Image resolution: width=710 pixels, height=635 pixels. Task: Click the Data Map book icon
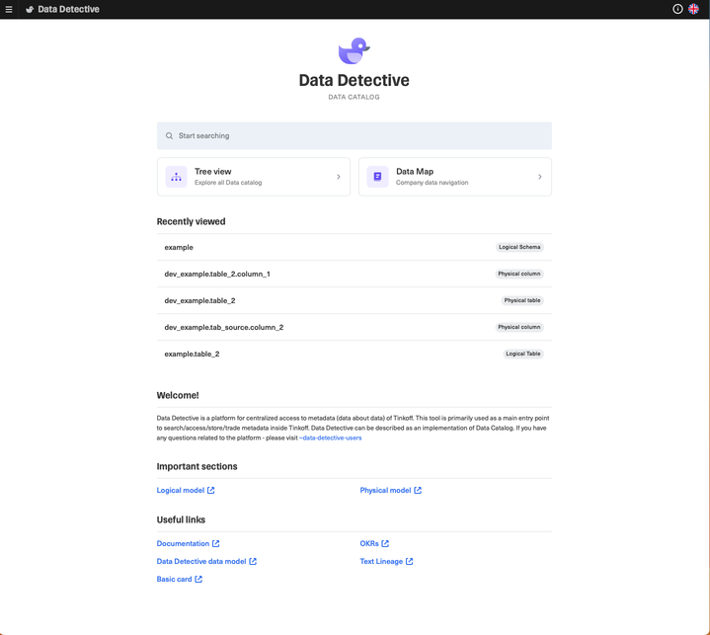point(377,177)
